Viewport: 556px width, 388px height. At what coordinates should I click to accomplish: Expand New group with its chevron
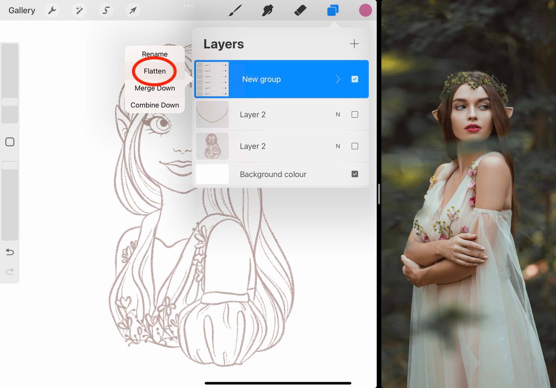(338, 79)
